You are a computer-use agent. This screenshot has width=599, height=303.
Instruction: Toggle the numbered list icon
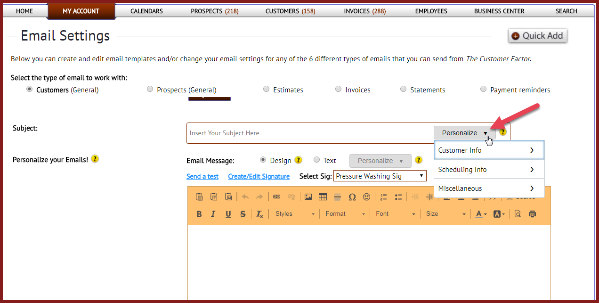[x=383, y=197]
